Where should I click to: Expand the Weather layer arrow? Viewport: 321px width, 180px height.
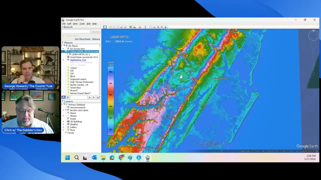click(x=63, y=124)
